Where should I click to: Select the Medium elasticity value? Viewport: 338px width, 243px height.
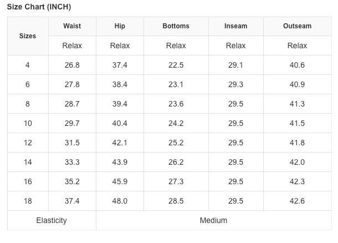click(x=213, y=220)
